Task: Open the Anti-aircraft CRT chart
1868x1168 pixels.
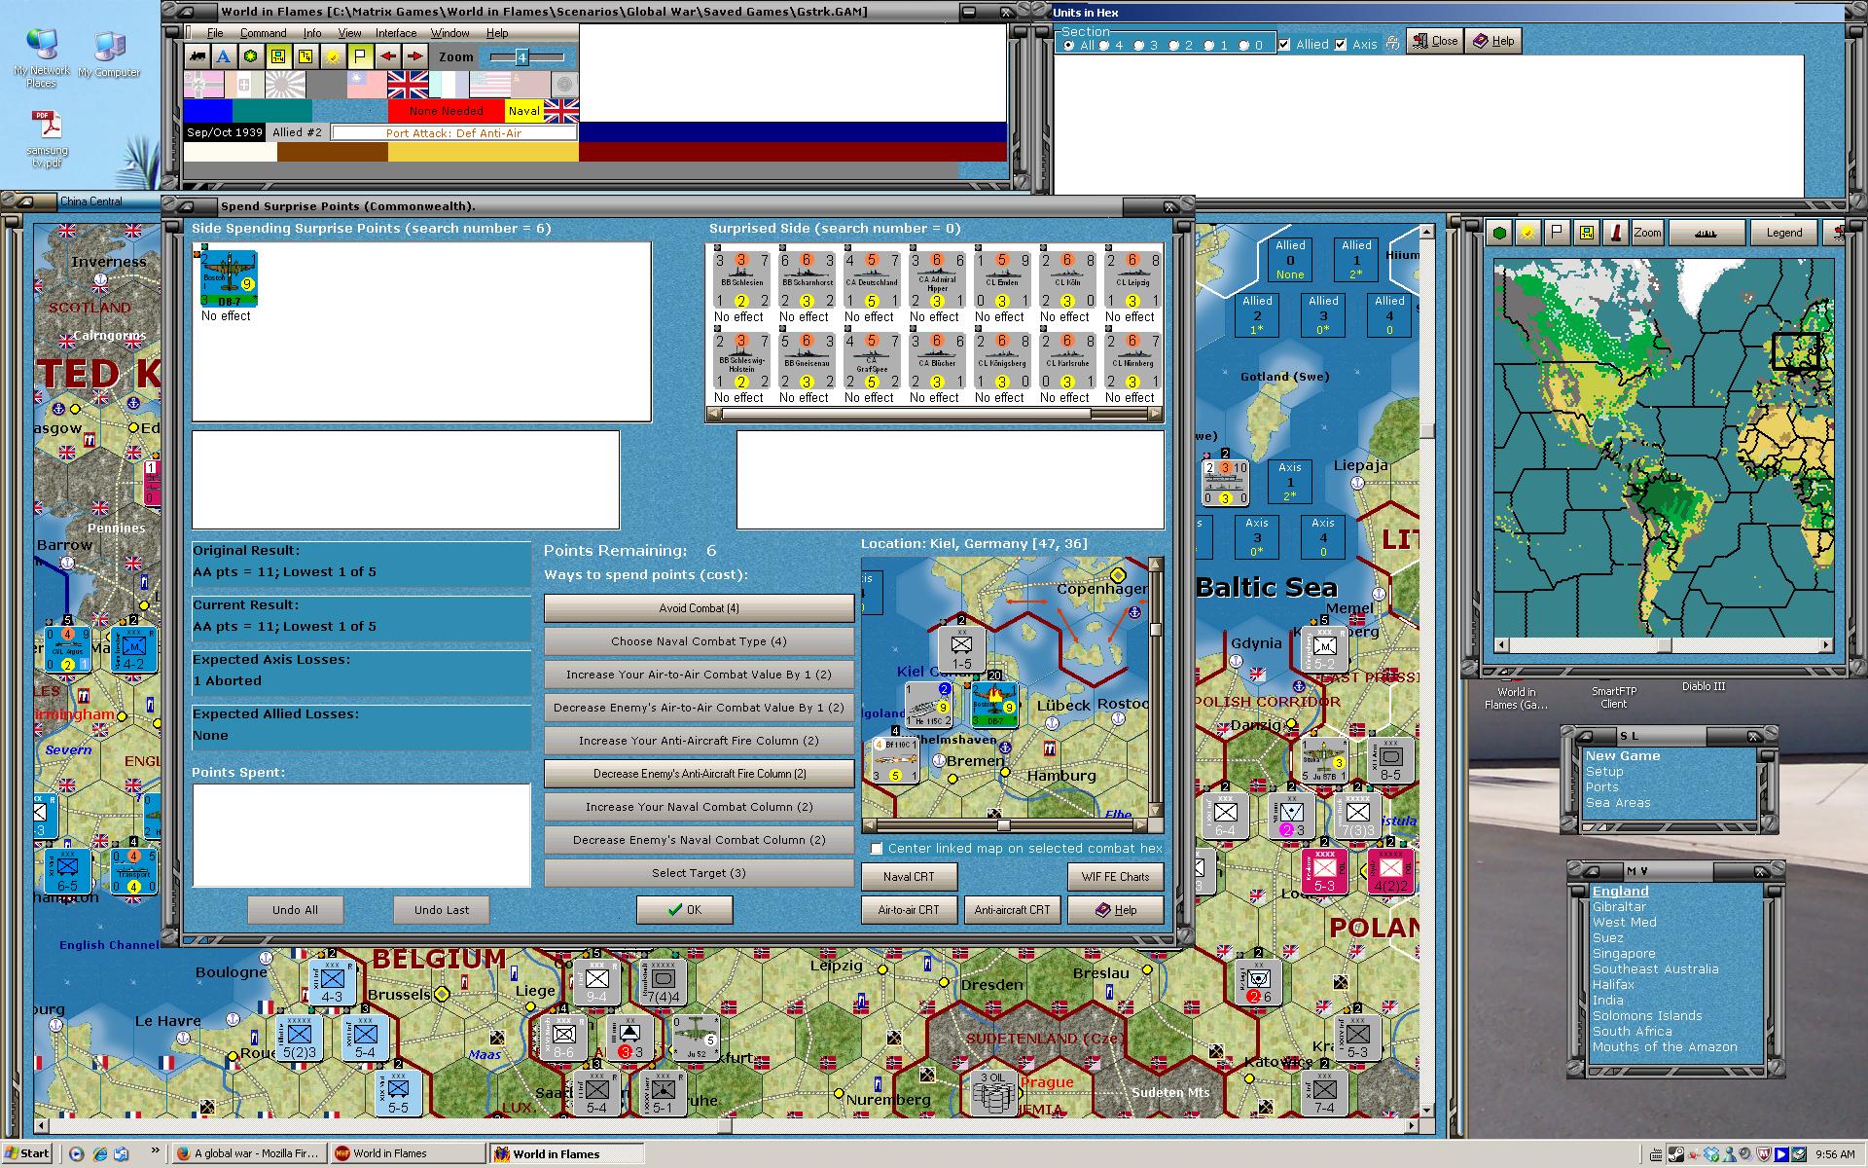Action: (1012, 910)
